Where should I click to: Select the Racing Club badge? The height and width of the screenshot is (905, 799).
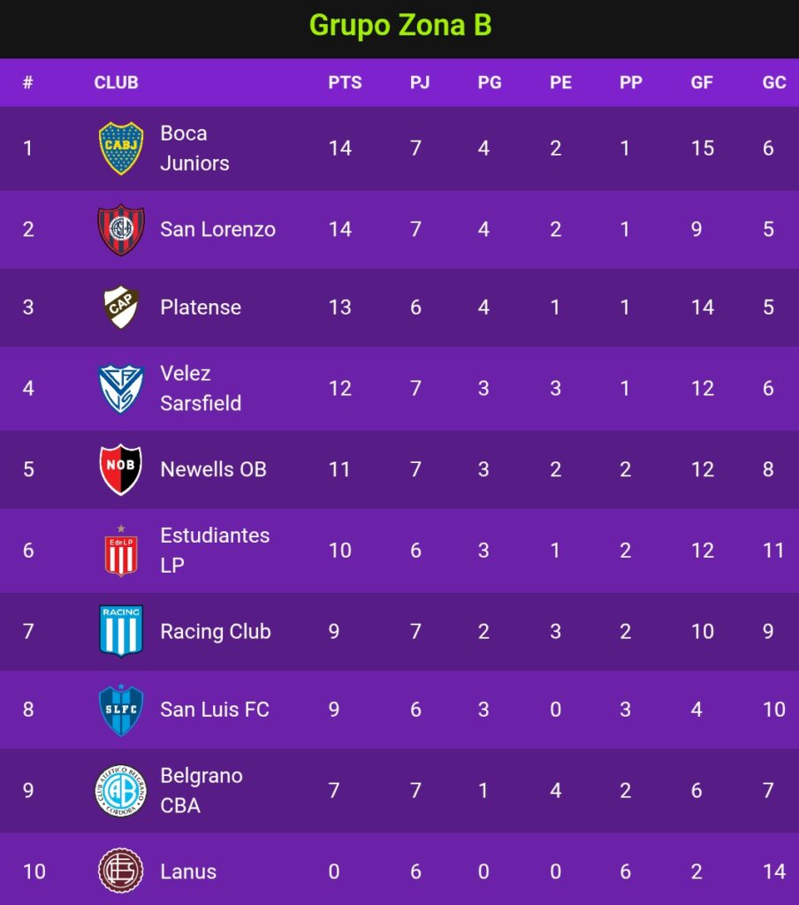click(x=121, y=631)
